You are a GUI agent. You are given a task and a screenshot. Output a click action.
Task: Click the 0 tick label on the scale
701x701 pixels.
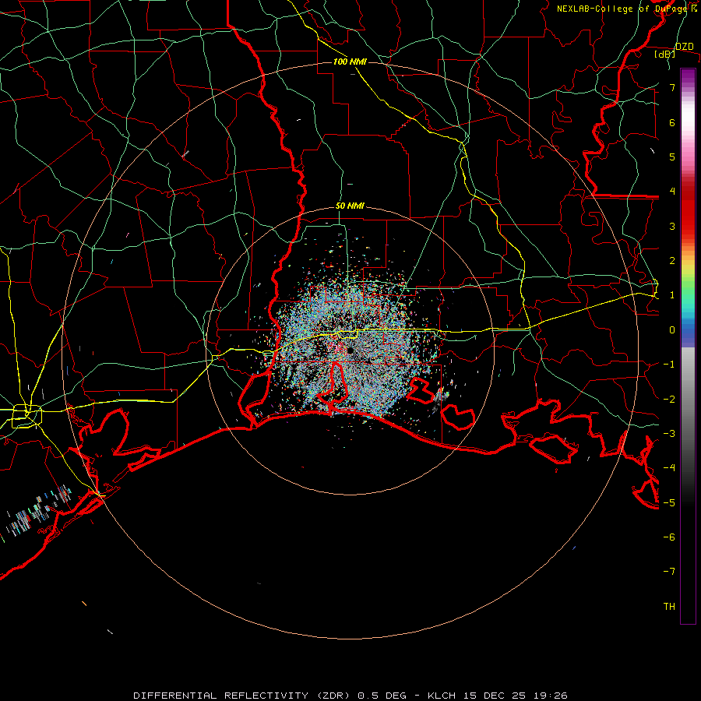click(672, 330)
